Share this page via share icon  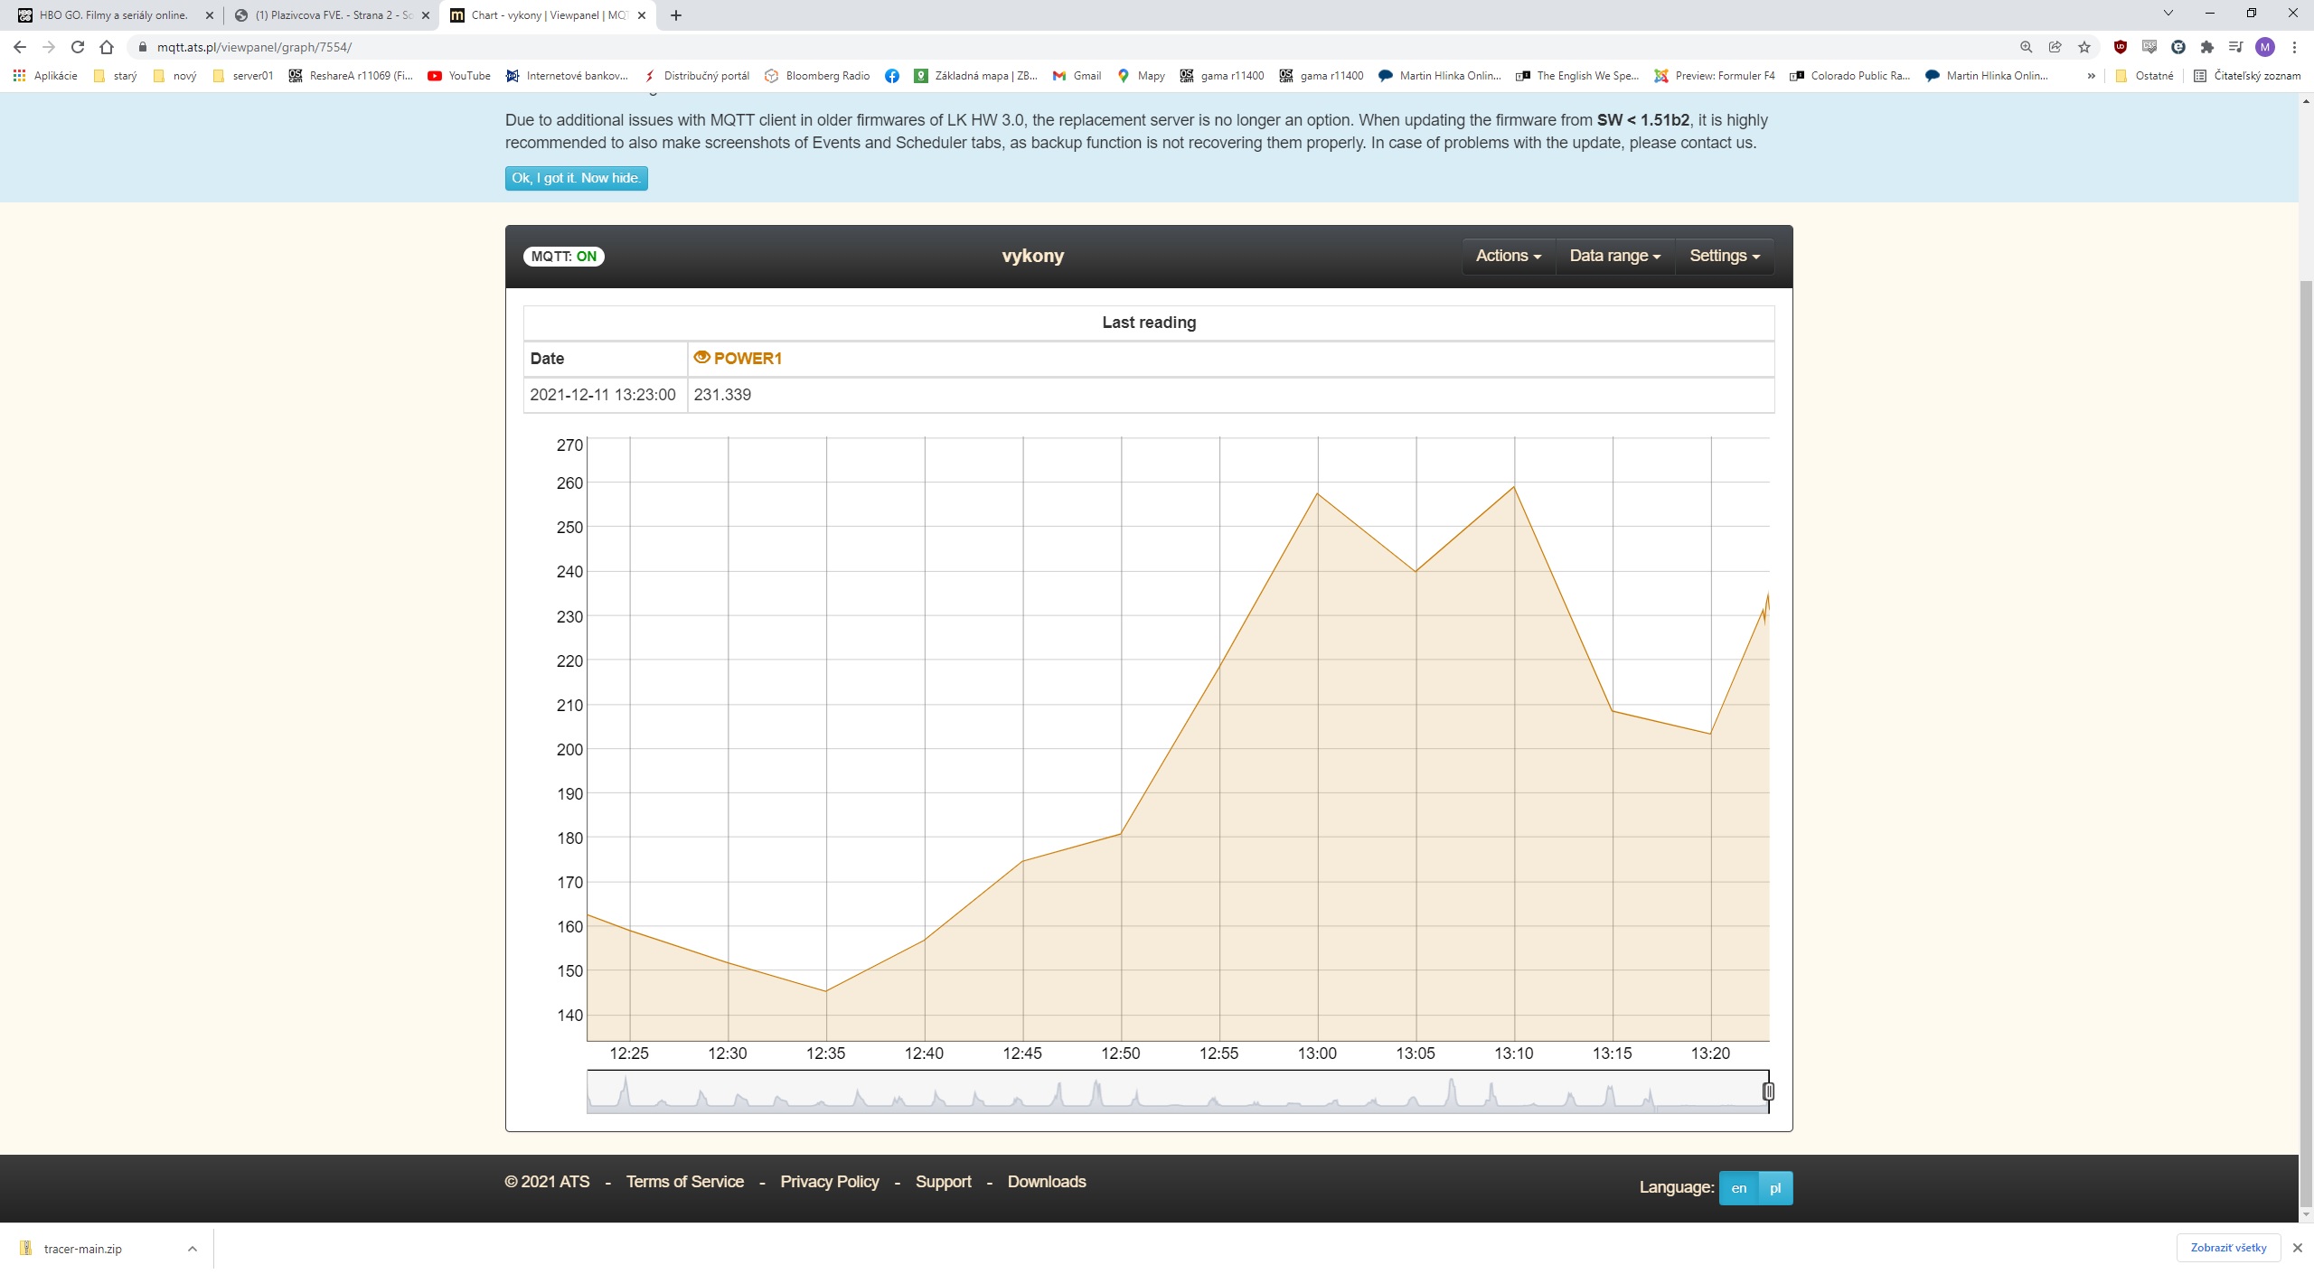(2055, 47)
